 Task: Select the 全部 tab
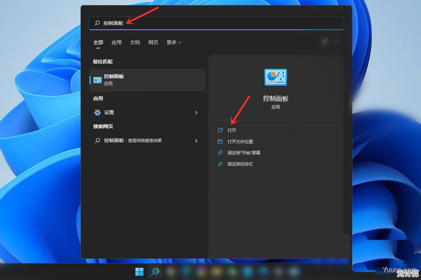(98, 42)
